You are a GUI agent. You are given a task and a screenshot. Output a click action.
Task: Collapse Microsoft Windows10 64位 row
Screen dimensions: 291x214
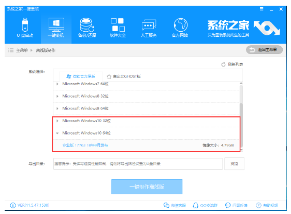pyautogui.click(x=57, y=133)
